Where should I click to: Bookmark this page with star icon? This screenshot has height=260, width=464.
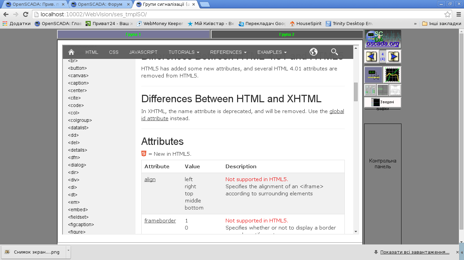point(448,14)
